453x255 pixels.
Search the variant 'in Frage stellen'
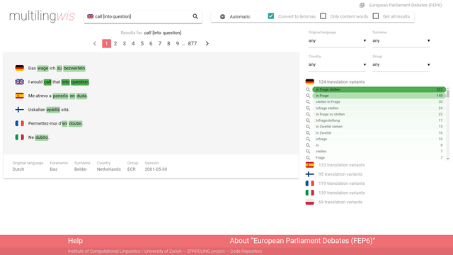pos(308,90)
